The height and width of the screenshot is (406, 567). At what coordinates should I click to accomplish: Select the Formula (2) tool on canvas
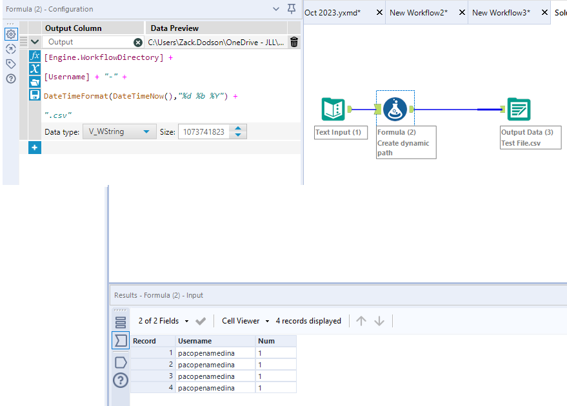(x=394, y=109)
